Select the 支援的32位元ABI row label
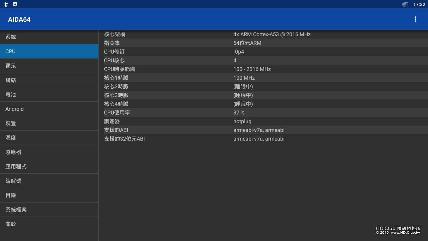 124,139
